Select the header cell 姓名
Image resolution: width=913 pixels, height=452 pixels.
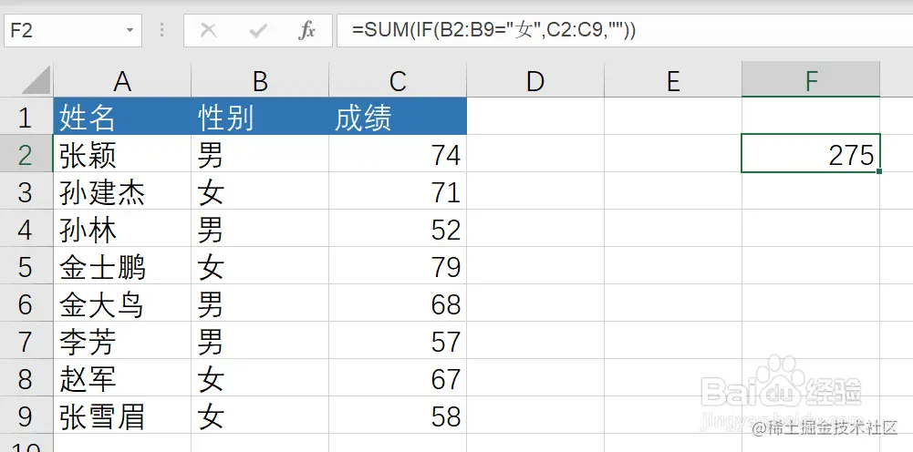[122, 117]
